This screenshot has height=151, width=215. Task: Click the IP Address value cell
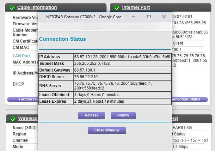tap(122, 57)
